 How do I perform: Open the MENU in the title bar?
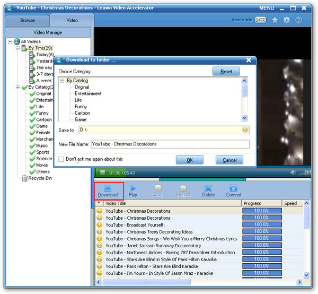(x=267, y=8)
